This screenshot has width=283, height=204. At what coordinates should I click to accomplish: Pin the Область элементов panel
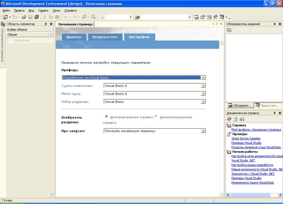coord(46,24)
